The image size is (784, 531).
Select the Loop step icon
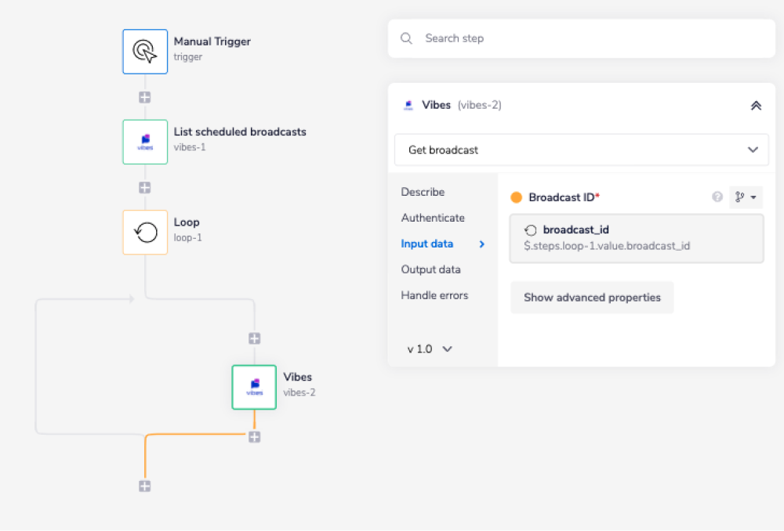(x=145, y=232)
